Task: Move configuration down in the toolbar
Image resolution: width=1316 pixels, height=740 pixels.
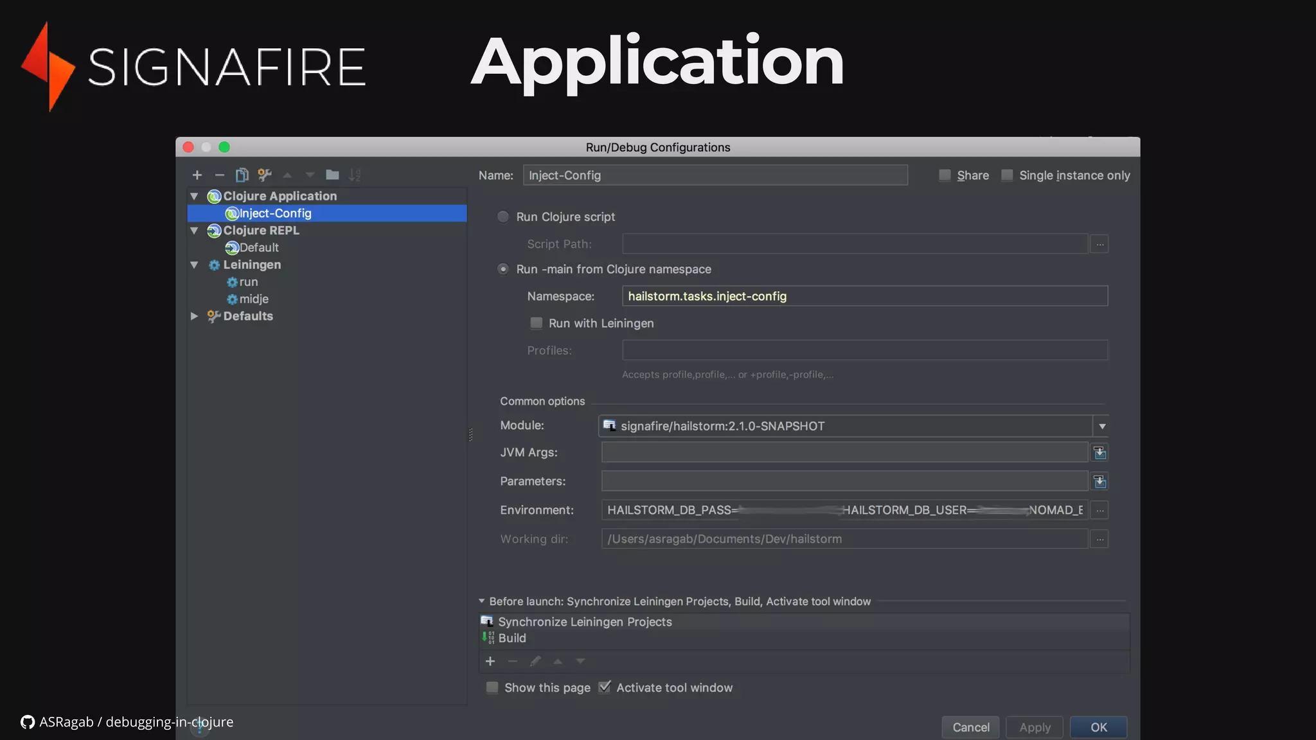Action: pyautogui.click(x=310, y=175)
